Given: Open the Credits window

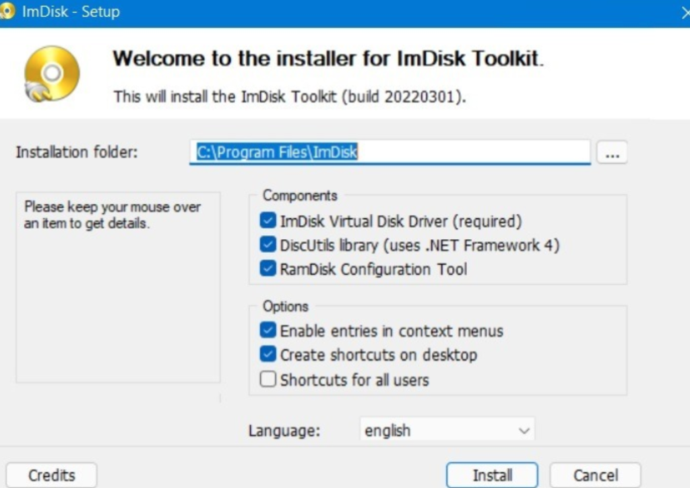Looking at the screenshot, I should (x=51, y=475).
